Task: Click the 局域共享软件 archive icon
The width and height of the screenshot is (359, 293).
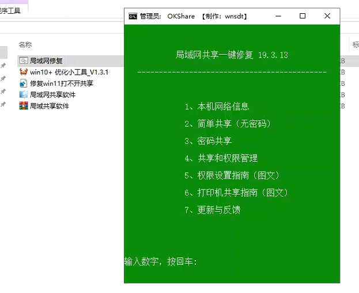Action: pos(24,106)
